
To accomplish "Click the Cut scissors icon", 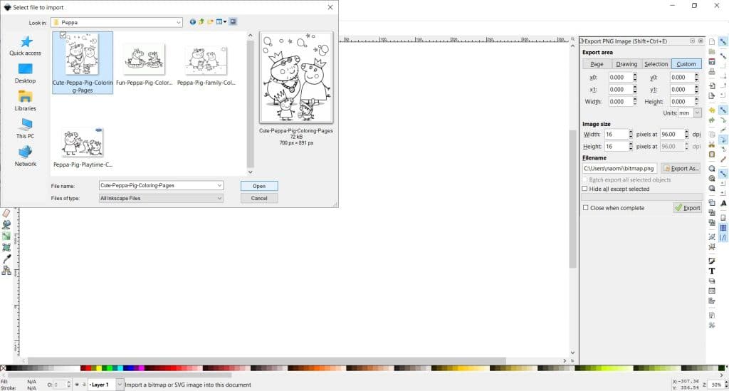I will [x=712, y=144].
